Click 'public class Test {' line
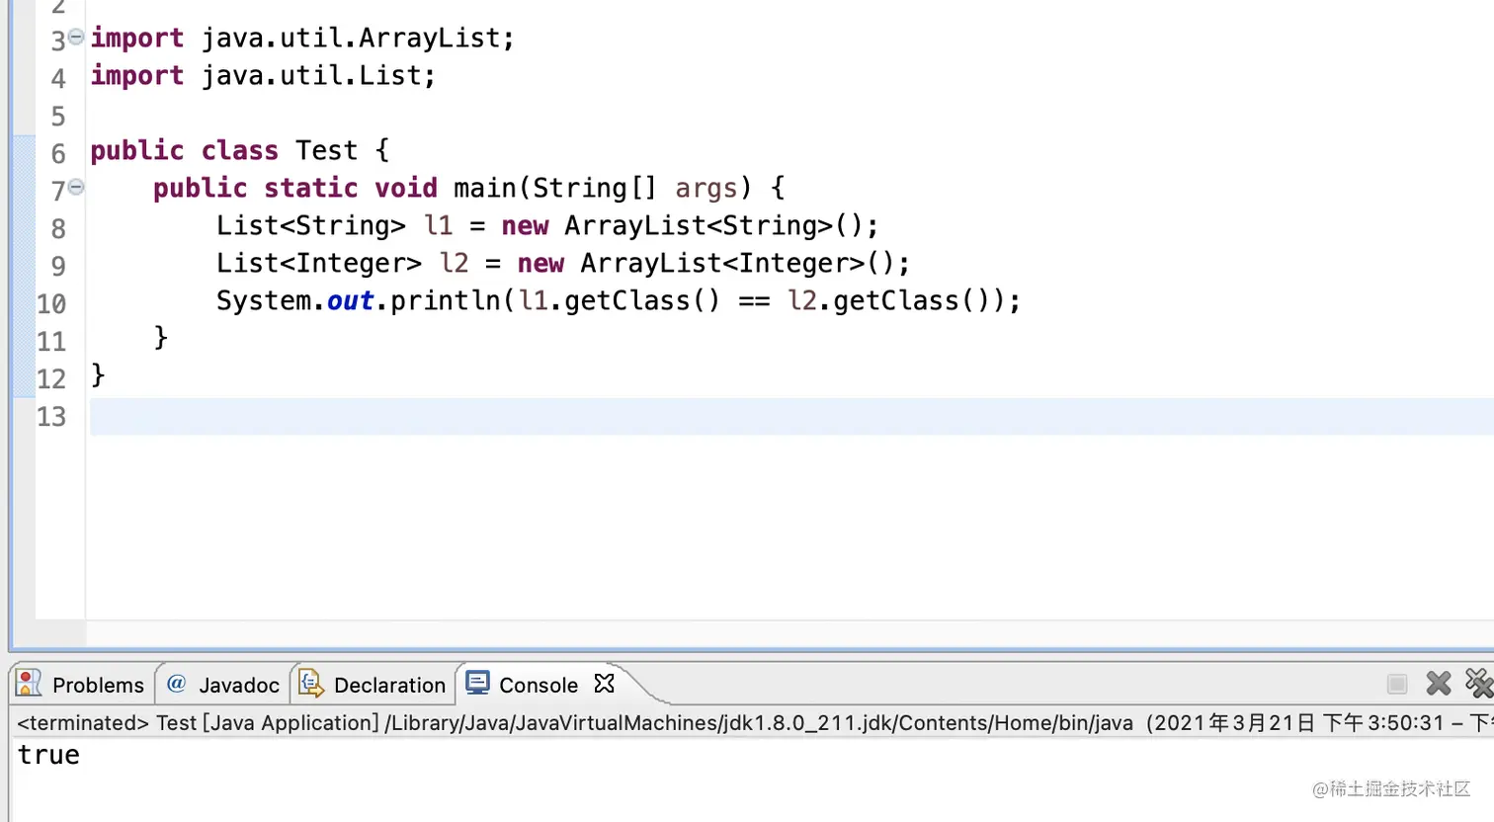This screenshot has width=1494, height=822. tap(240, 150)
